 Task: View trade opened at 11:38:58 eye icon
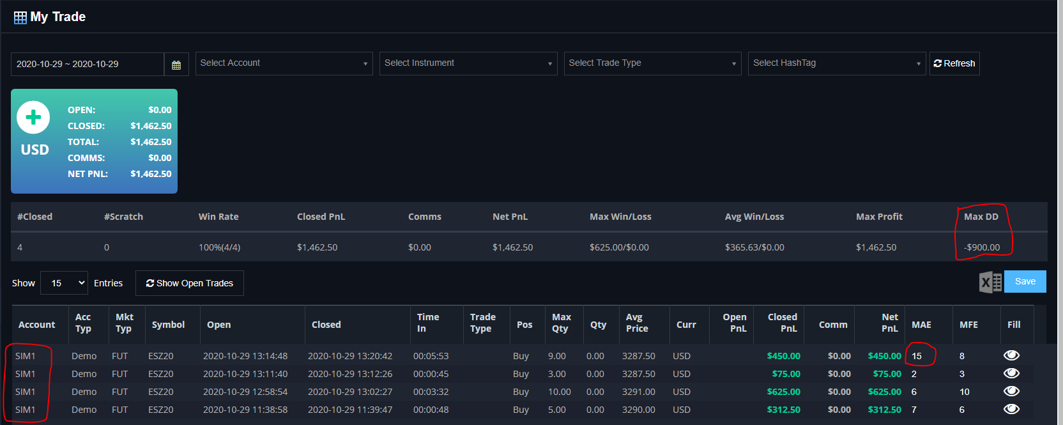click(x=1011, y=409)
